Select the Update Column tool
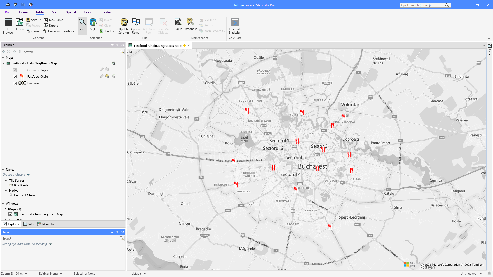This screenshot has width=493, height=277. point(124,25)
